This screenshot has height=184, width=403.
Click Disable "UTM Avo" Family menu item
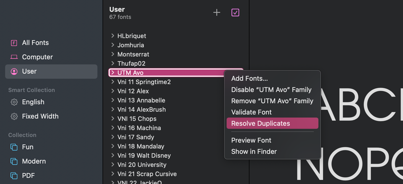click(x=271, y=90)
